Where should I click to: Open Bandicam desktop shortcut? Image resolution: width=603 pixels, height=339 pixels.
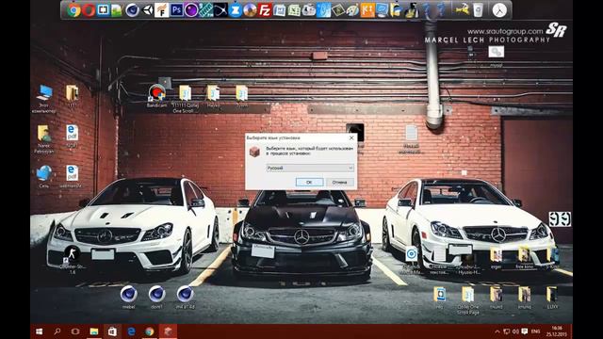coord(157,96)
